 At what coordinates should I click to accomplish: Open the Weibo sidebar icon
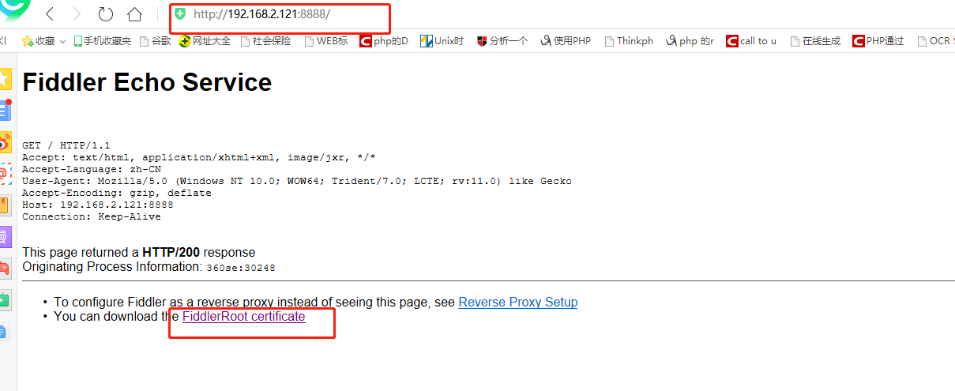4,142
